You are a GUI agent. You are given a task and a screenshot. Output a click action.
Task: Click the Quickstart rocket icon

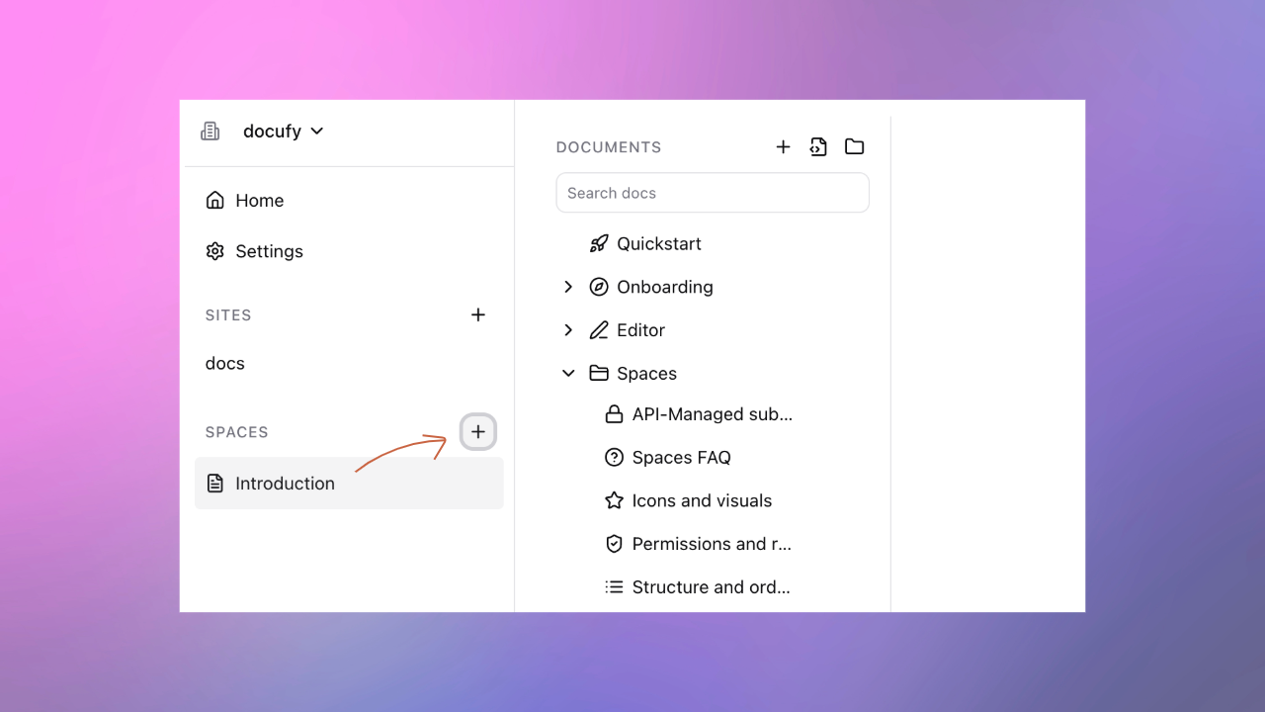click(x=599, y=244)
